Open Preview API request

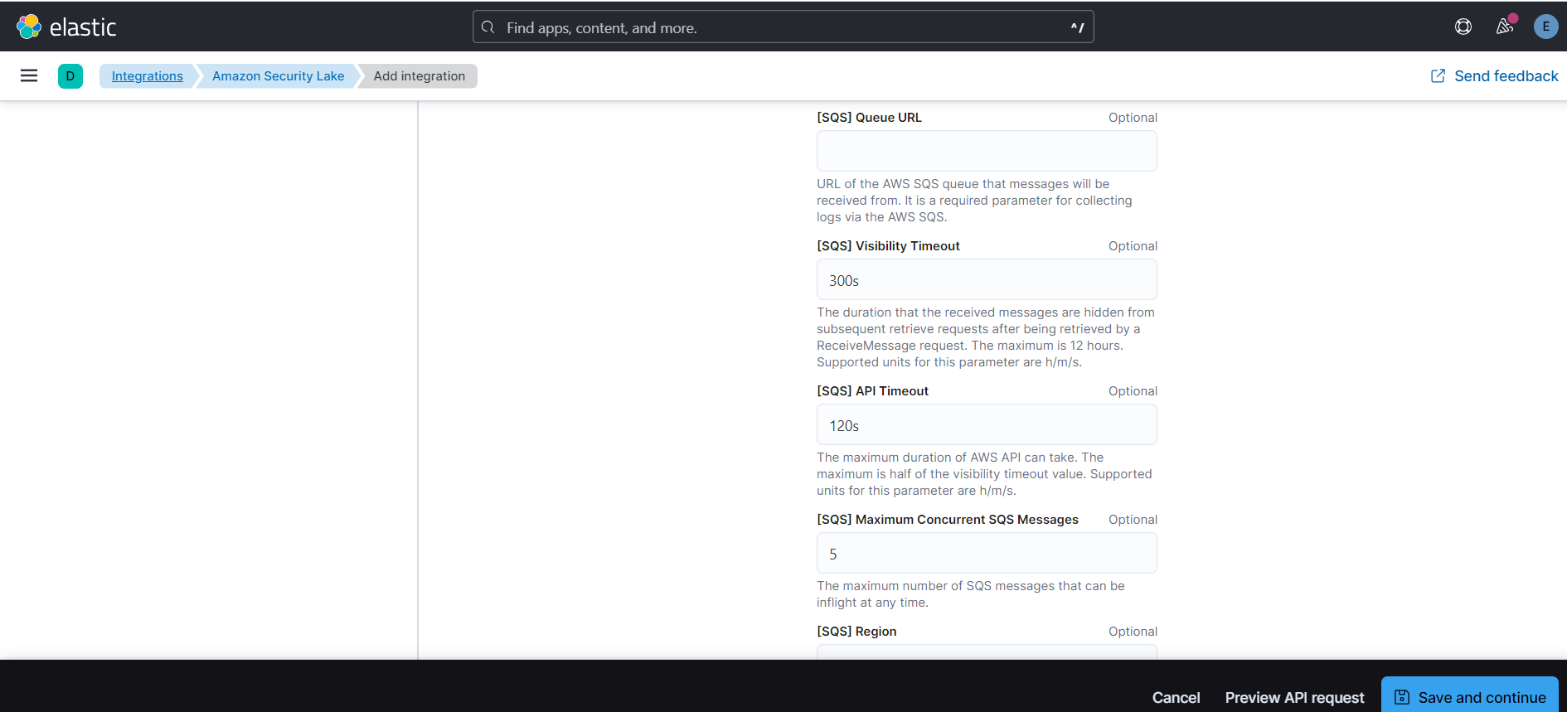(x=1294, y=698)
